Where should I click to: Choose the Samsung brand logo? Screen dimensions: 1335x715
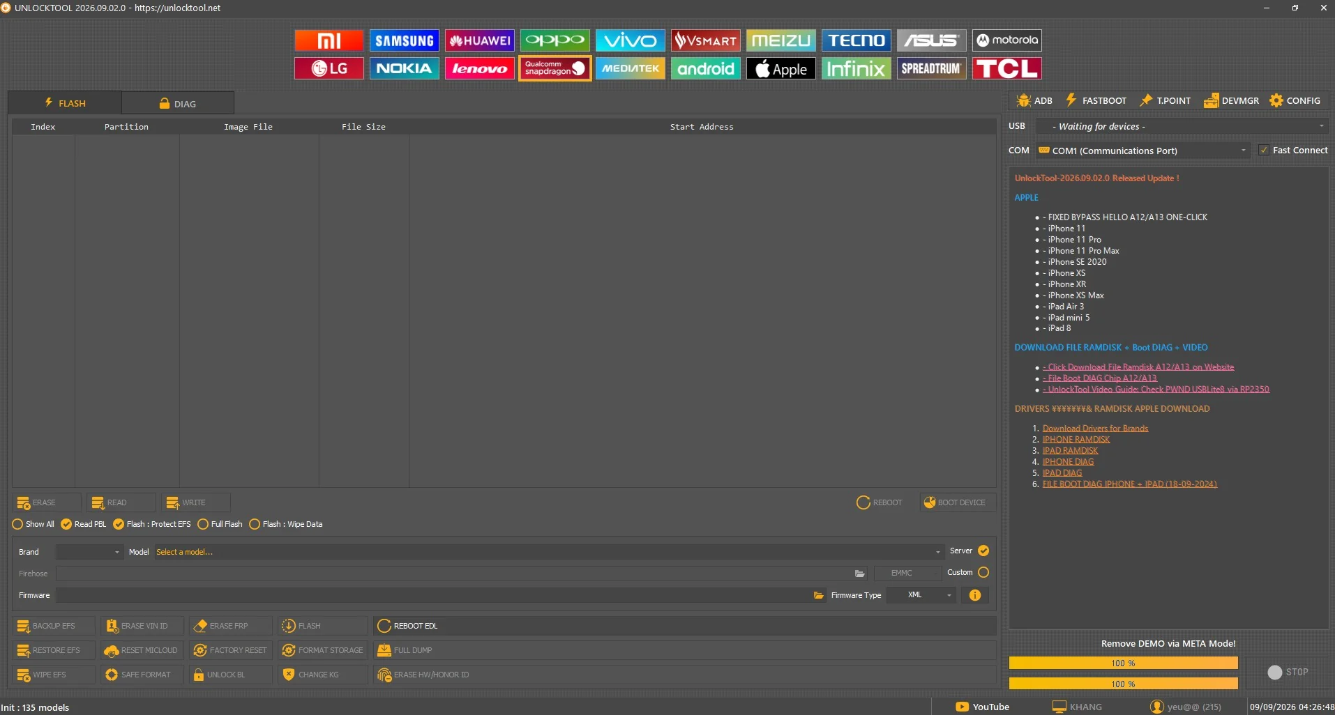pos(404,40)
